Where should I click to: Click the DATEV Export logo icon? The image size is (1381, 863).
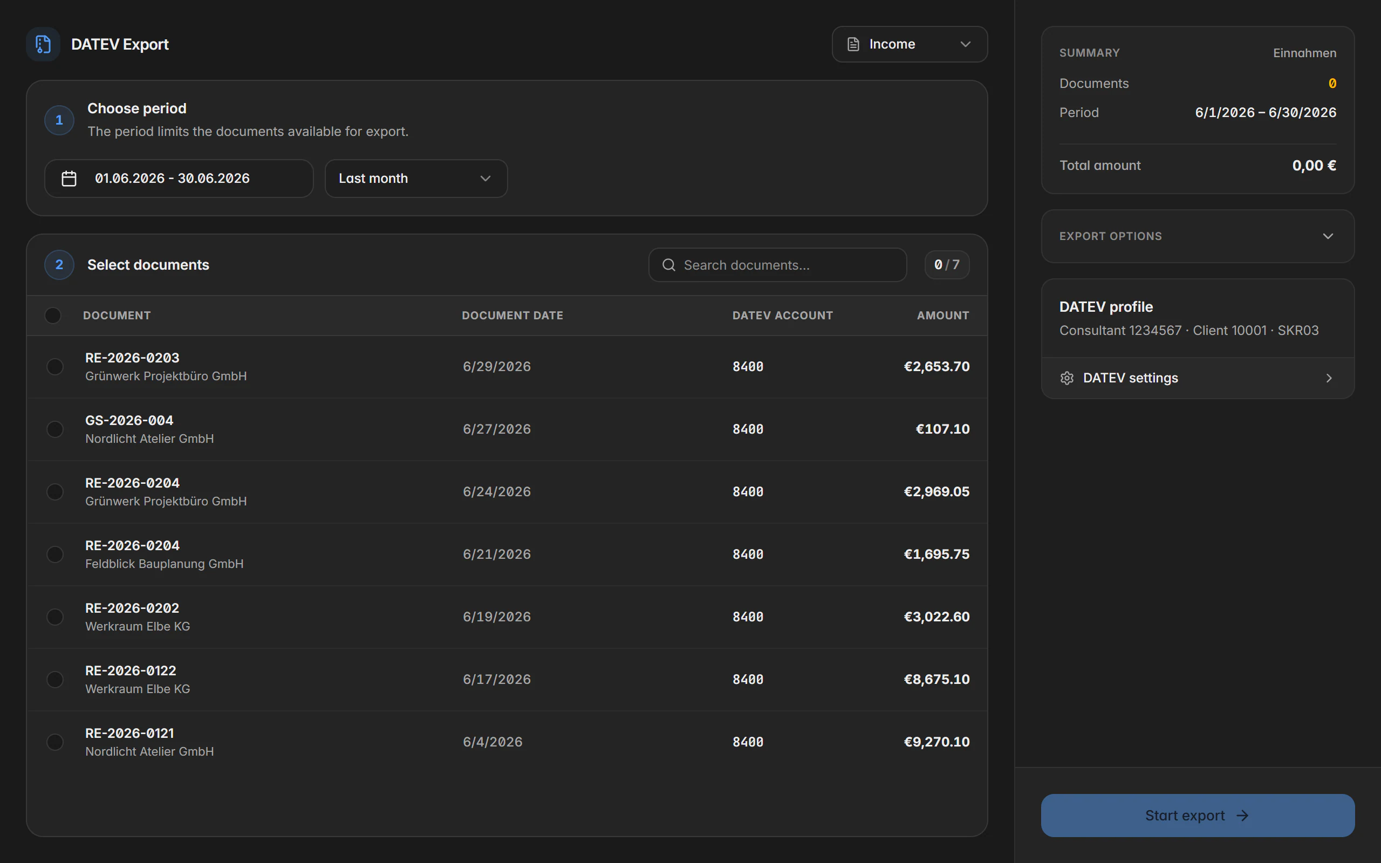pyautogui.click(x=43, y=44)
